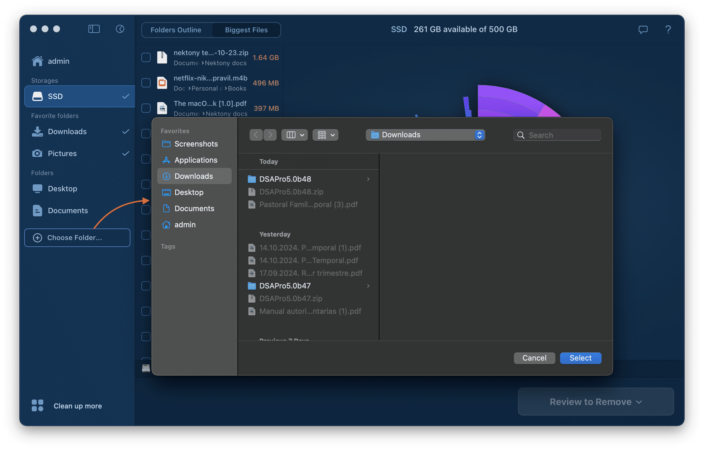Check the nektony zip file checkbox

point(146,57)
